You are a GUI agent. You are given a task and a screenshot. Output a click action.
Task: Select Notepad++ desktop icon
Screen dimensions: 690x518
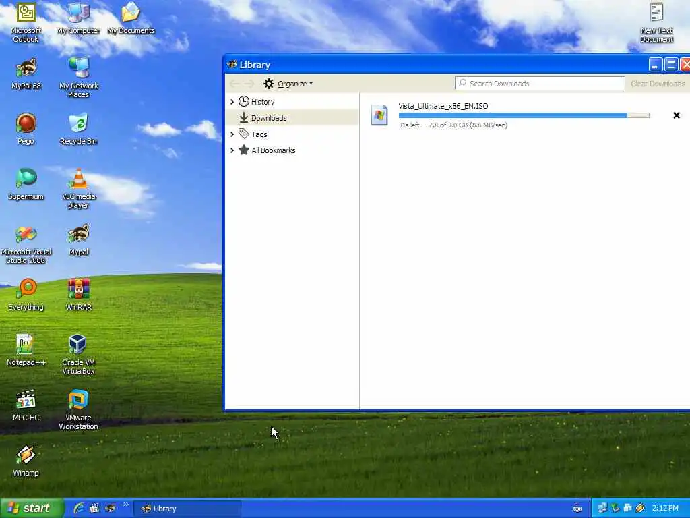tap(26, 350)
